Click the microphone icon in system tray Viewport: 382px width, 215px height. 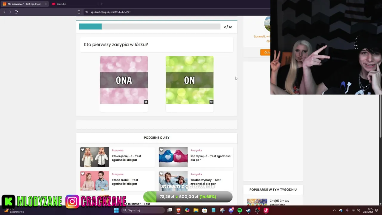pyautogui.click(x=347, y=210)
